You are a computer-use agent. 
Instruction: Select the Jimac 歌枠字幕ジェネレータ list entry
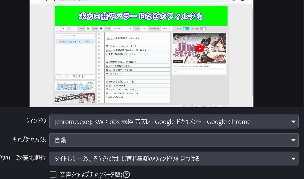pyautogui.click(x=75, y=41)
